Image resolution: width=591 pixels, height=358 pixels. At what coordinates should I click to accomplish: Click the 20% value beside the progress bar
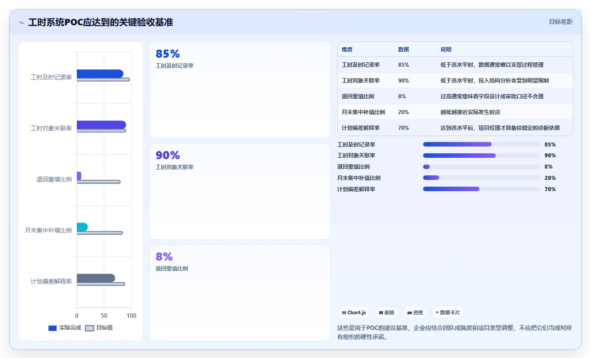coord(550,178)
